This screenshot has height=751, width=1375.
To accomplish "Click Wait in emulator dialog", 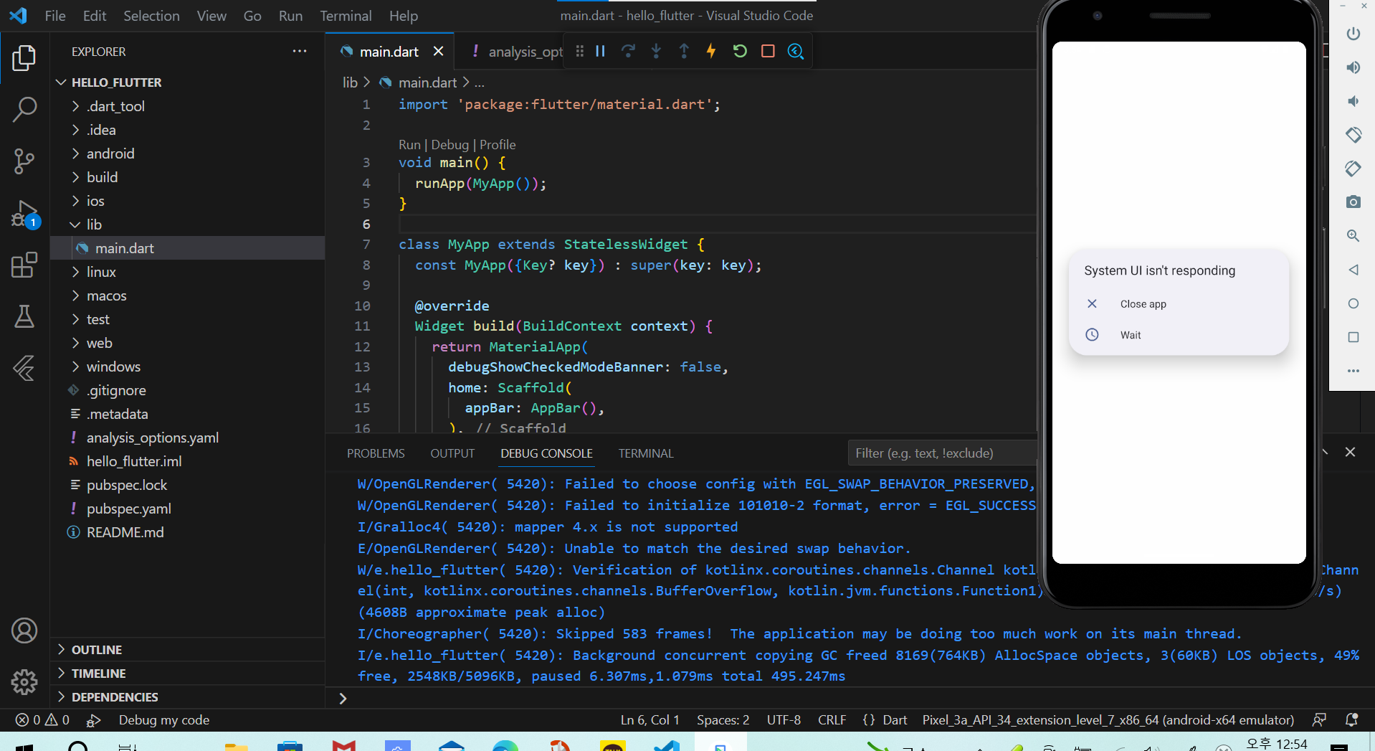I will coord(1179,335).
